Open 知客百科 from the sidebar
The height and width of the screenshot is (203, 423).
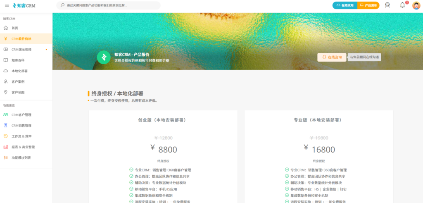pyautogui.click(x=18, y=60)
